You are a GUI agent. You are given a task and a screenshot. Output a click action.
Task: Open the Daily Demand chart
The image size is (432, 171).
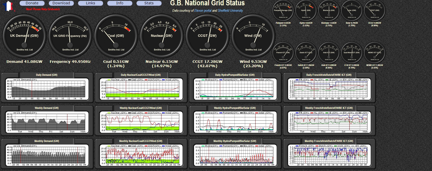pyautogui.click(x=47, y=89)
